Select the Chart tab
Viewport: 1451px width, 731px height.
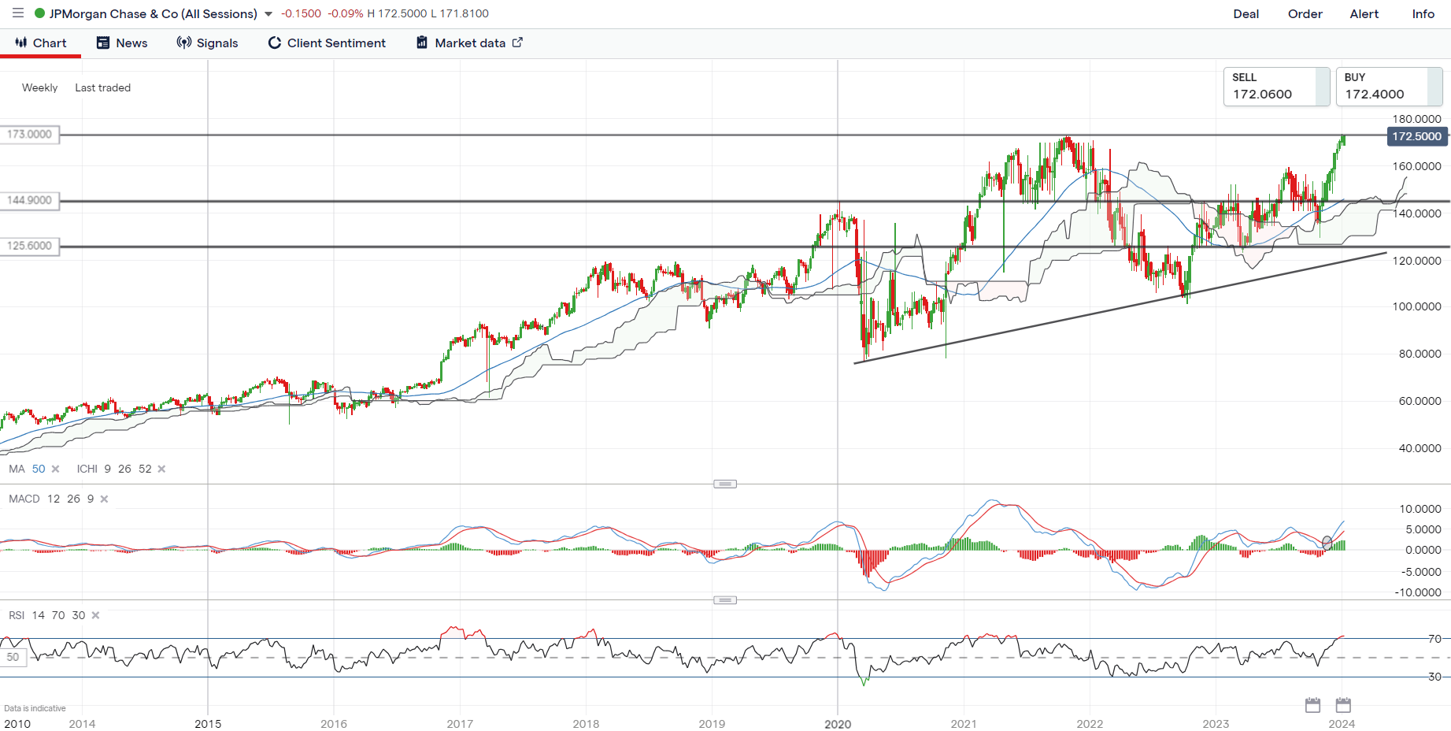coord(40,43)
